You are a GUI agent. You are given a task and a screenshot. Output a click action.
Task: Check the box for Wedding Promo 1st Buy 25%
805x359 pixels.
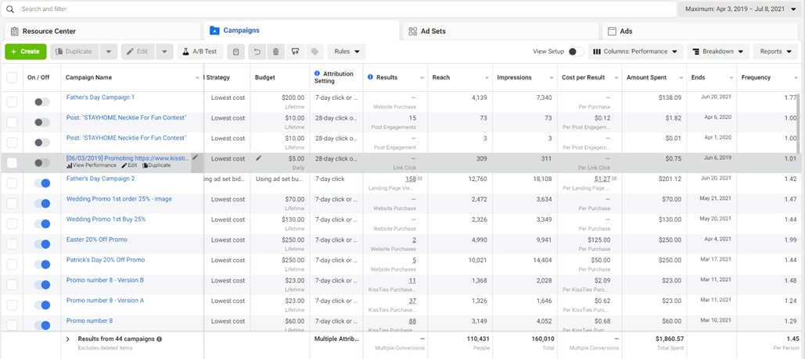[12, 224]
